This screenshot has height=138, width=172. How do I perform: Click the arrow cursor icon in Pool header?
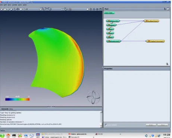tap(165, 9)
